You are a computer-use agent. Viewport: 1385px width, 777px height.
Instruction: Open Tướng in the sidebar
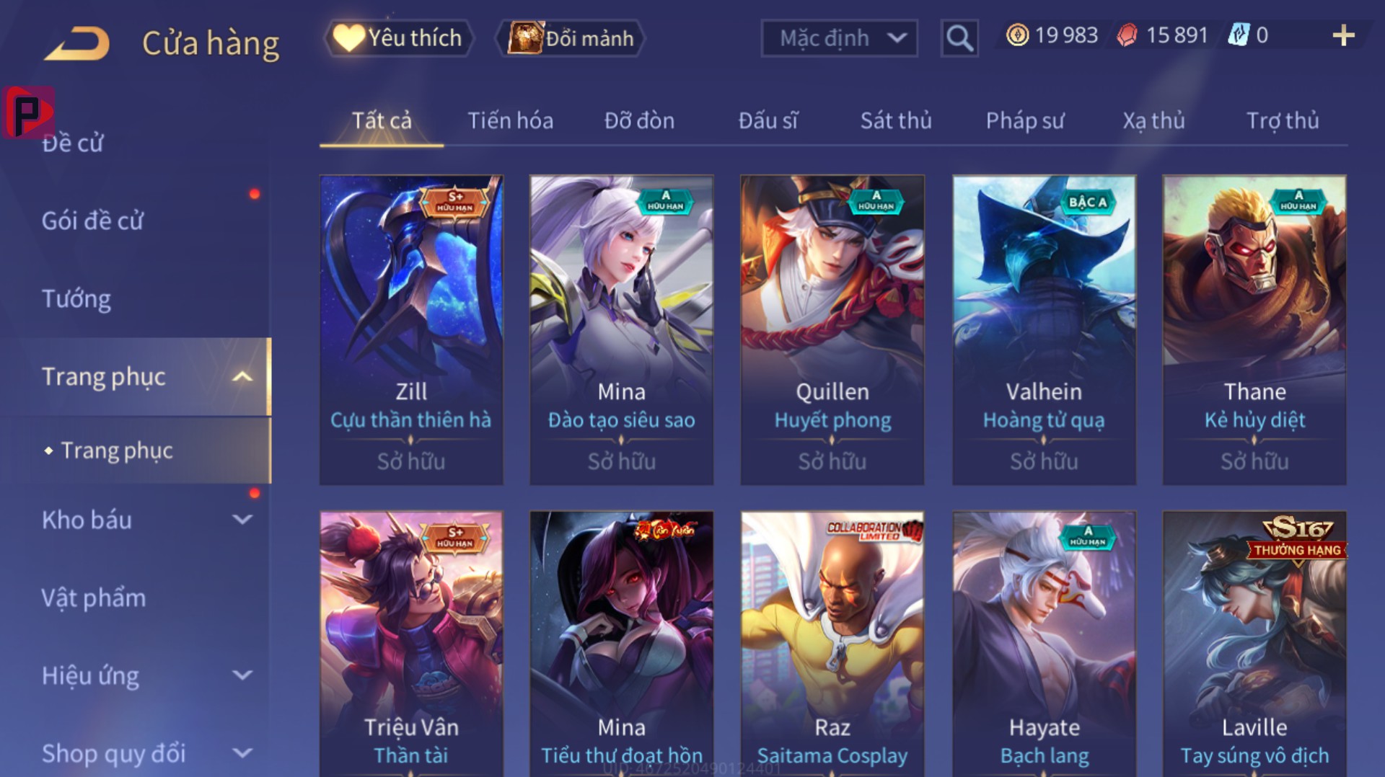76,298
